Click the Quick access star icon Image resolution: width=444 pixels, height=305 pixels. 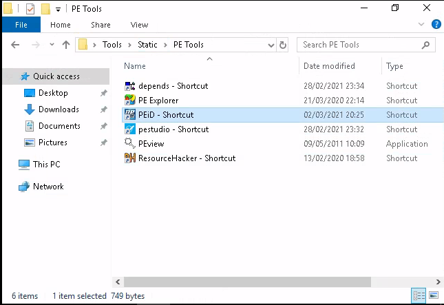coord(25,76)
